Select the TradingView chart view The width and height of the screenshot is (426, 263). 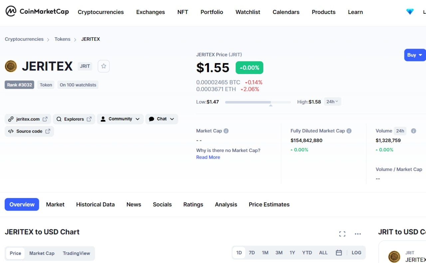coord(77,253)
